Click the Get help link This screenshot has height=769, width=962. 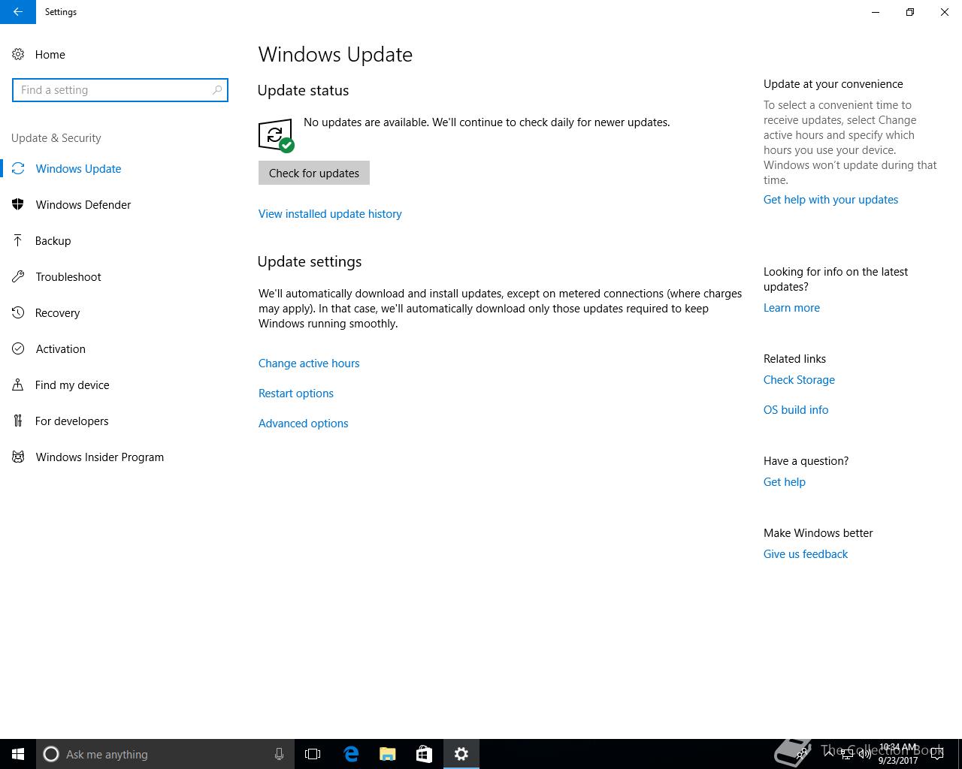(x=785, y=482)
